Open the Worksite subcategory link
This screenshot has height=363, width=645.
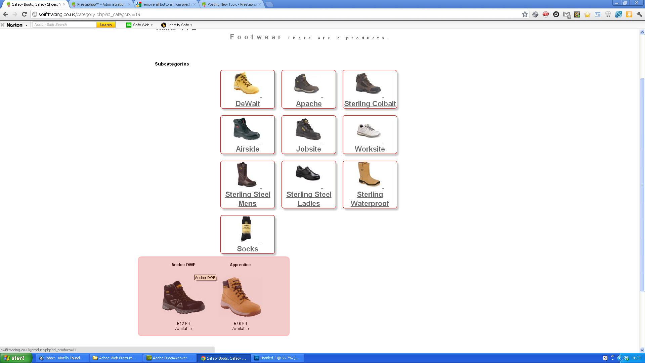(370, 149)
